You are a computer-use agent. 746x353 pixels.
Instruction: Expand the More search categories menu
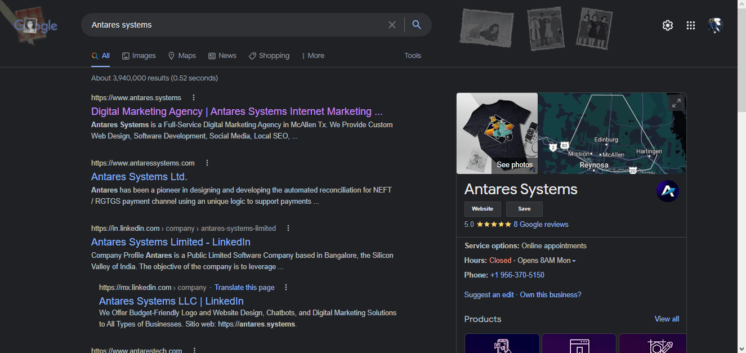click(313, 56)
